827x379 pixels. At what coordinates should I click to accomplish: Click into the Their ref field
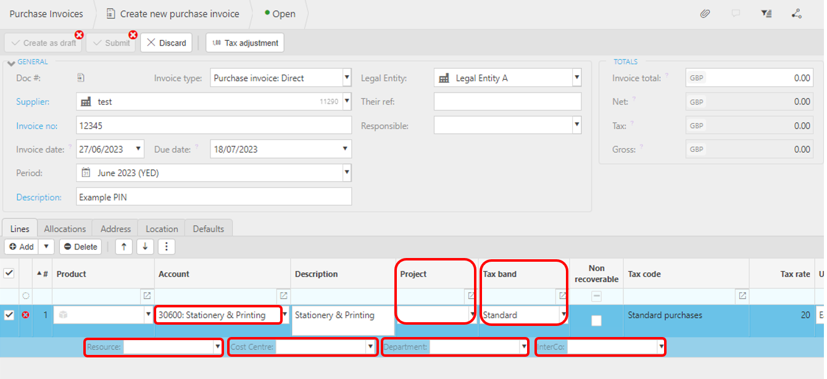[508, 101]
